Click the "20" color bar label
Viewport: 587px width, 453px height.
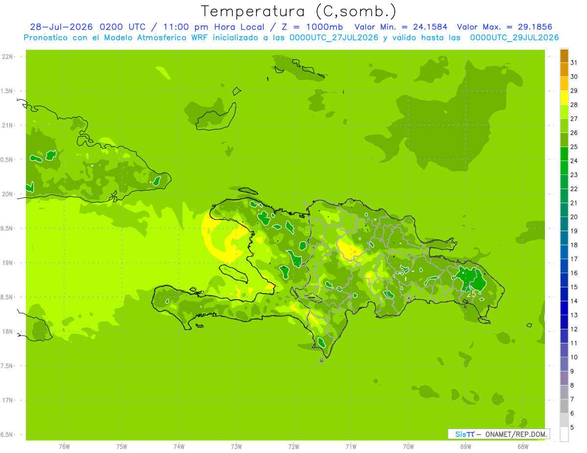[574, 217]
